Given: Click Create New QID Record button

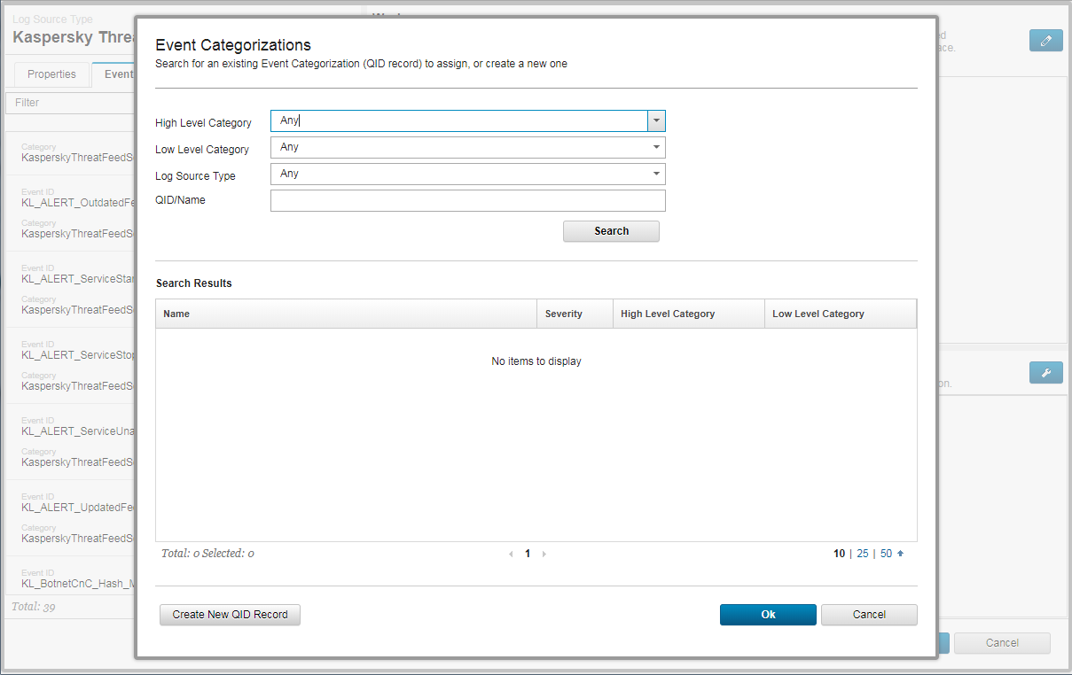Looking at the screenshot, I should pos(230,615).
